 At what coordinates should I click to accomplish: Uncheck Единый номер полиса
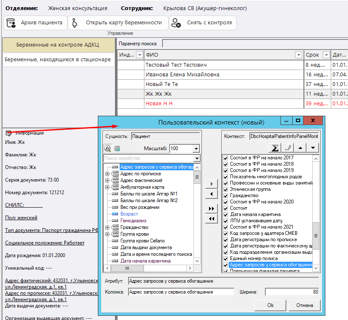[x=226, y=259]
